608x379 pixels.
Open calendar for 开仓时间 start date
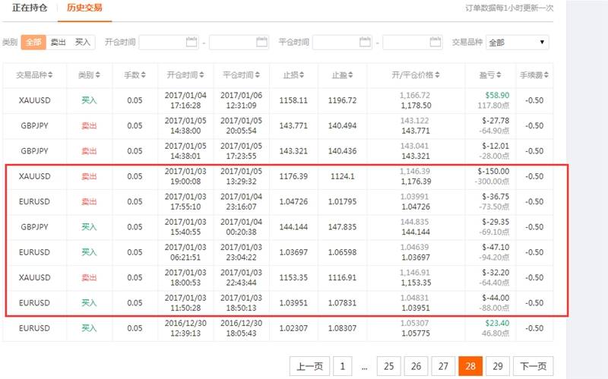(192, 42)
